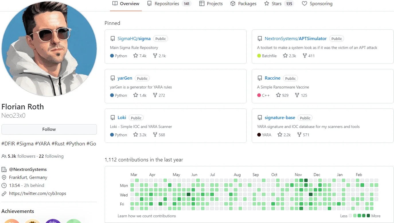This screenshot has width=394, height=223.
Task: Click the username text Neo23x0
Action: tap(13, 116)
